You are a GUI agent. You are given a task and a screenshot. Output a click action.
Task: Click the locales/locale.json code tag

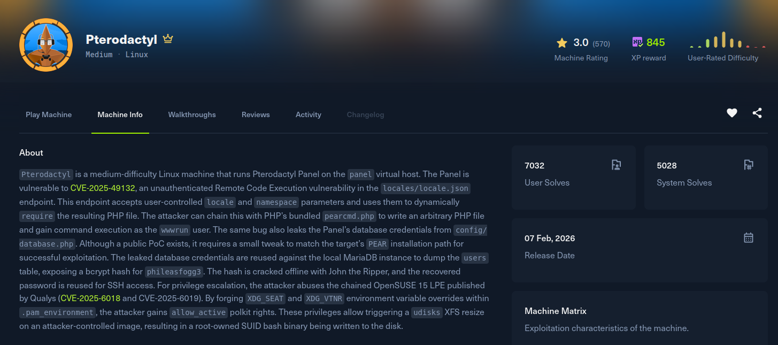[426, 188]
